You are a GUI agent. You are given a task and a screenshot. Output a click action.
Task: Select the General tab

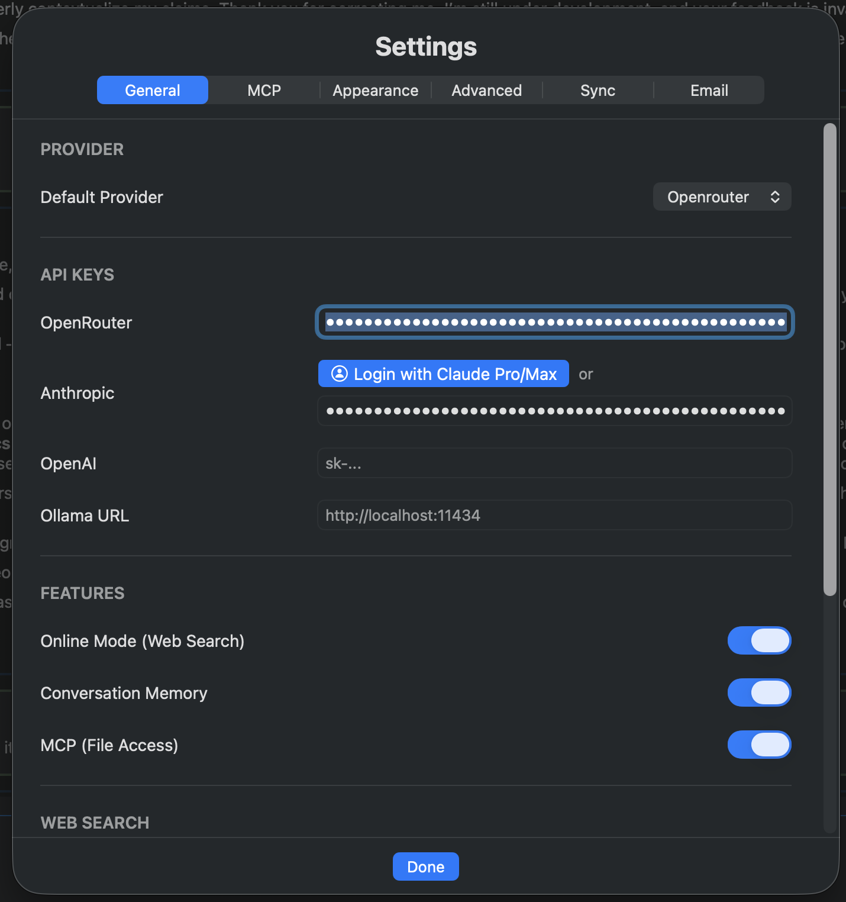(x=153, y=91)
